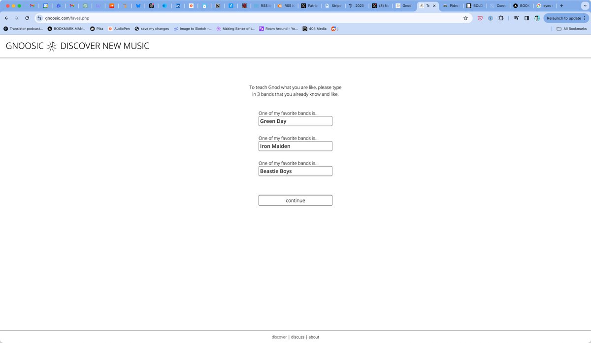Open the discuss footer link

tap(297, 337)
